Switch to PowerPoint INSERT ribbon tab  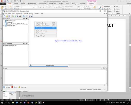[x=16, y=4]
